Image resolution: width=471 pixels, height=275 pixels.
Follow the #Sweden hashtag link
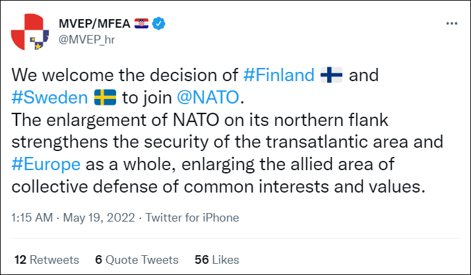pyautogui.click(x=50, y=98)
